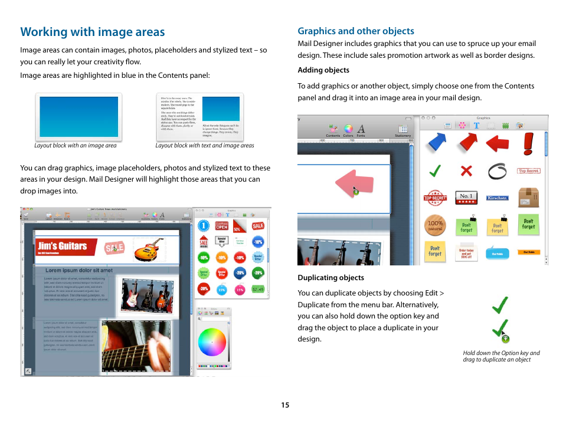563x427 pixels.
Task: Click the search field in the Colors window
Action: click(x=215, y=318)
